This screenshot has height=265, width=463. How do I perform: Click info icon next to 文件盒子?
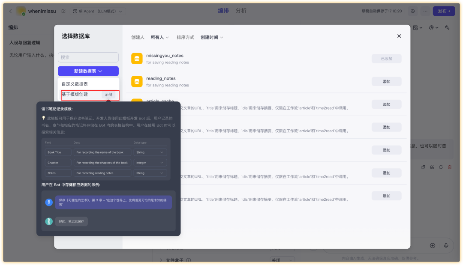coord(188,260)
